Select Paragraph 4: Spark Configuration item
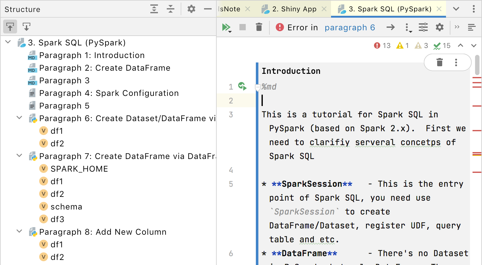The height and width of the screenshot is (265, 482). pos(109,93)
